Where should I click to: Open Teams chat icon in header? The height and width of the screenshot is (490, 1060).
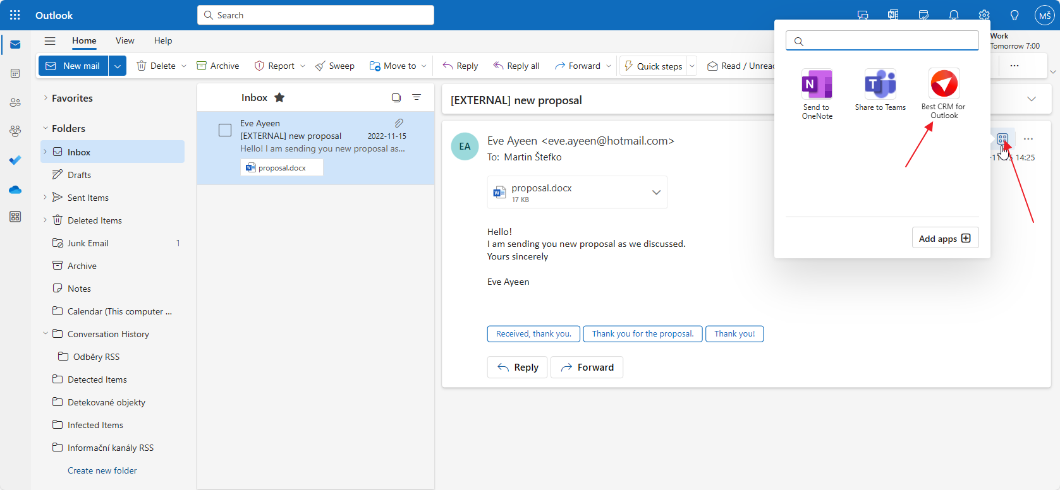(863, 15)
